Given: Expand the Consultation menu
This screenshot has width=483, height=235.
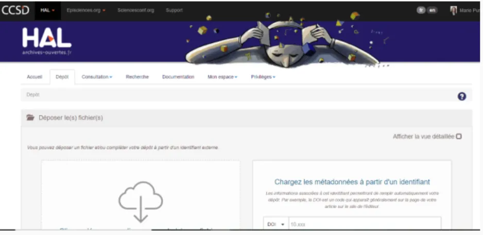Looking at the screenshot, I should tap(97, 77).
